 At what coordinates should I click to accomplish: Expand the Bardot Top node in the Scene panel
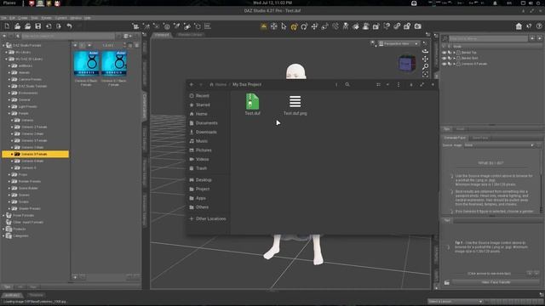(454, 53)
